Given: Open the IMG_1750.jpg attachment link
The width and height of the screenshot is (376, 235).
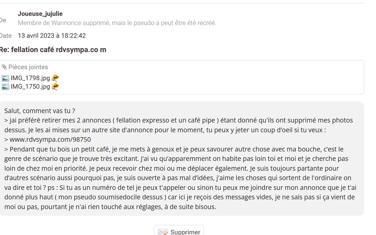Looking at the screenshot, I should (30, 87).
